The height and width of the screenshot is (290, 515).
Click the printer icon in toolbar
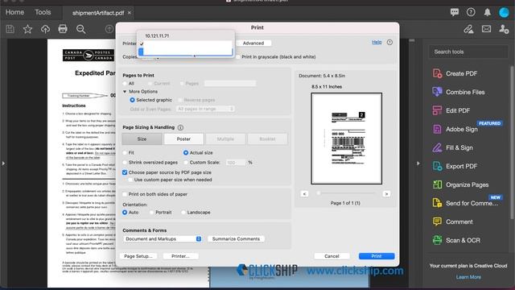tap(63, 29)
